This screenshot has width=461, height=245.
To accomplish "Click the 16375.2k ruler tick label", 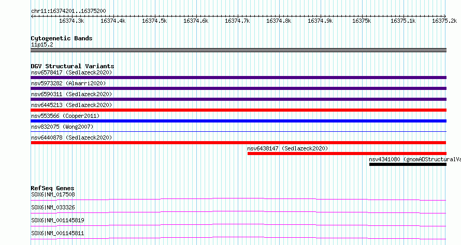I will pos(444,21).
